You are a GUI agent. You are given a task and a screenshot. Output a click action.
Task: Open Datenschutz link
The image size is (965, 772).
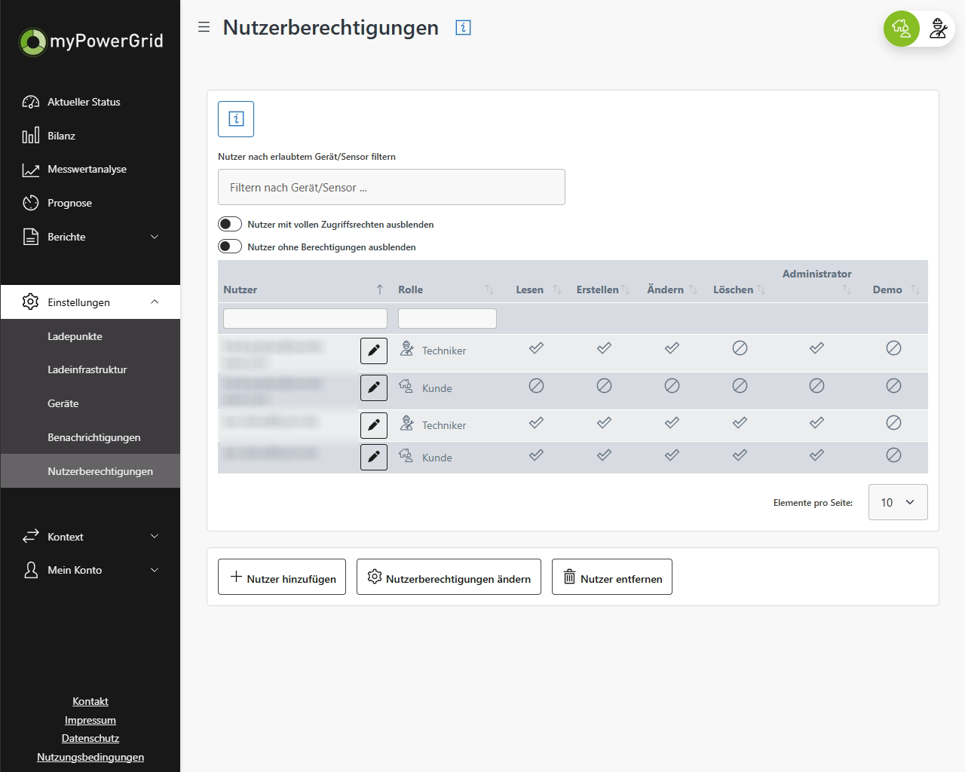(x=90, y=738)
